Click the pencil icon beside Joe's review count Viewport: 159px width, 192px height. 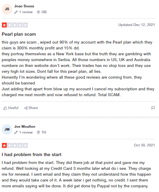(16, 132)
